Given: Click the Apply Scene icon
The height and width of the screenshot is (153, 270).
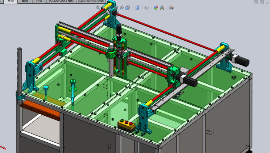Looking at the screenshot, I should 162,7.
